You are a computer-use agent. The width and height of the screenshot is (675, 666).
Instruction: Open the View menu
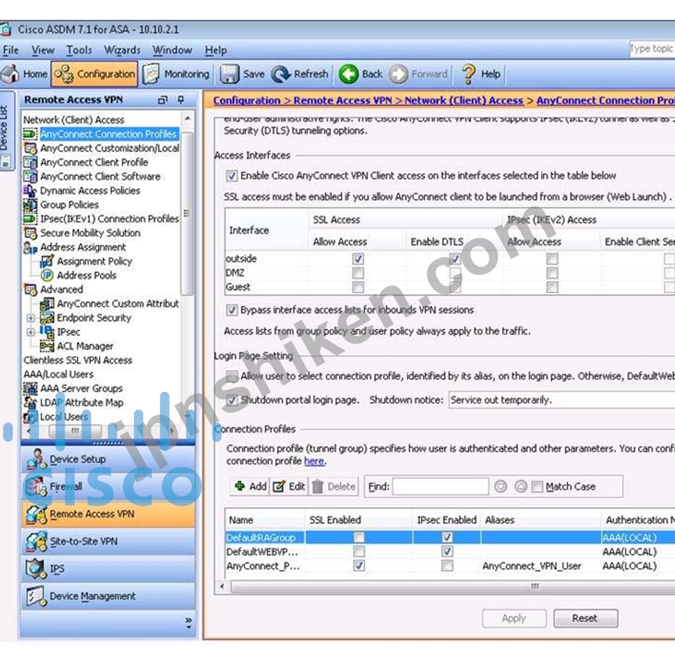(43, 50)
